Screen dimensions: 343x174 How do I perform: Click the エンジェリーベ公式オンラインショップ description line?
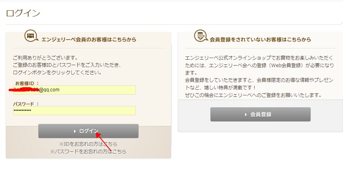261,58
